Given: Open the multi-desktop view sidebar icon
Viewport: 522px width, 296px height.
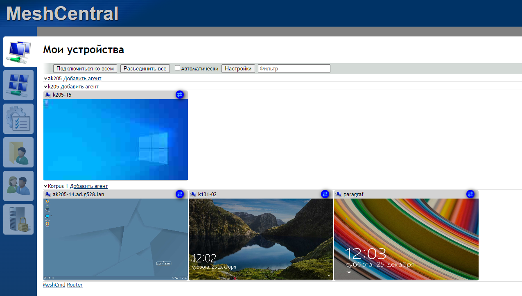Looking at the screenshot, I should [x=18, y=85].
